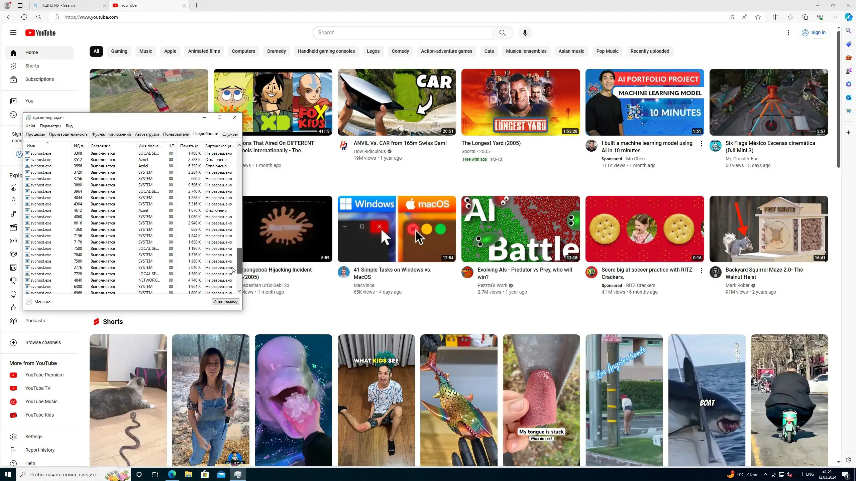Open YouTube Settings three-dot menu

click(x=788, y=33)
